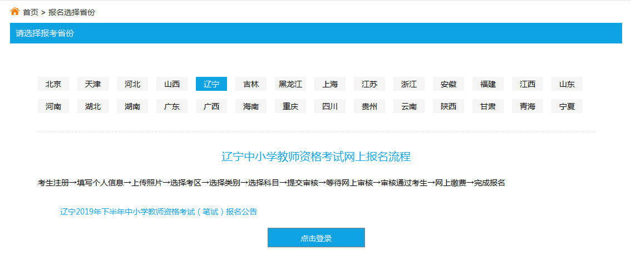Choose the 浙江 province option
Viewport: 631px width, 269px height.
(x=409, y=84)
